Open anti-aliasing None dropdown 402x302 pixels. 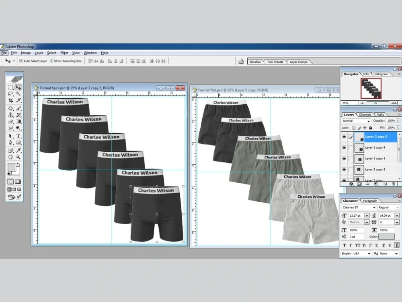[389, 253]
